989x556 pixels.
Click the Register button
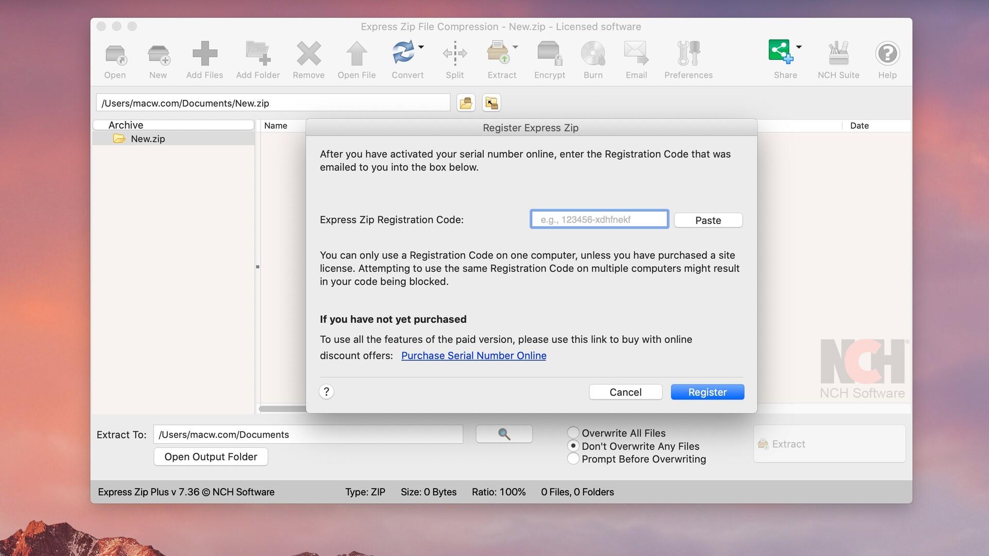707,392
